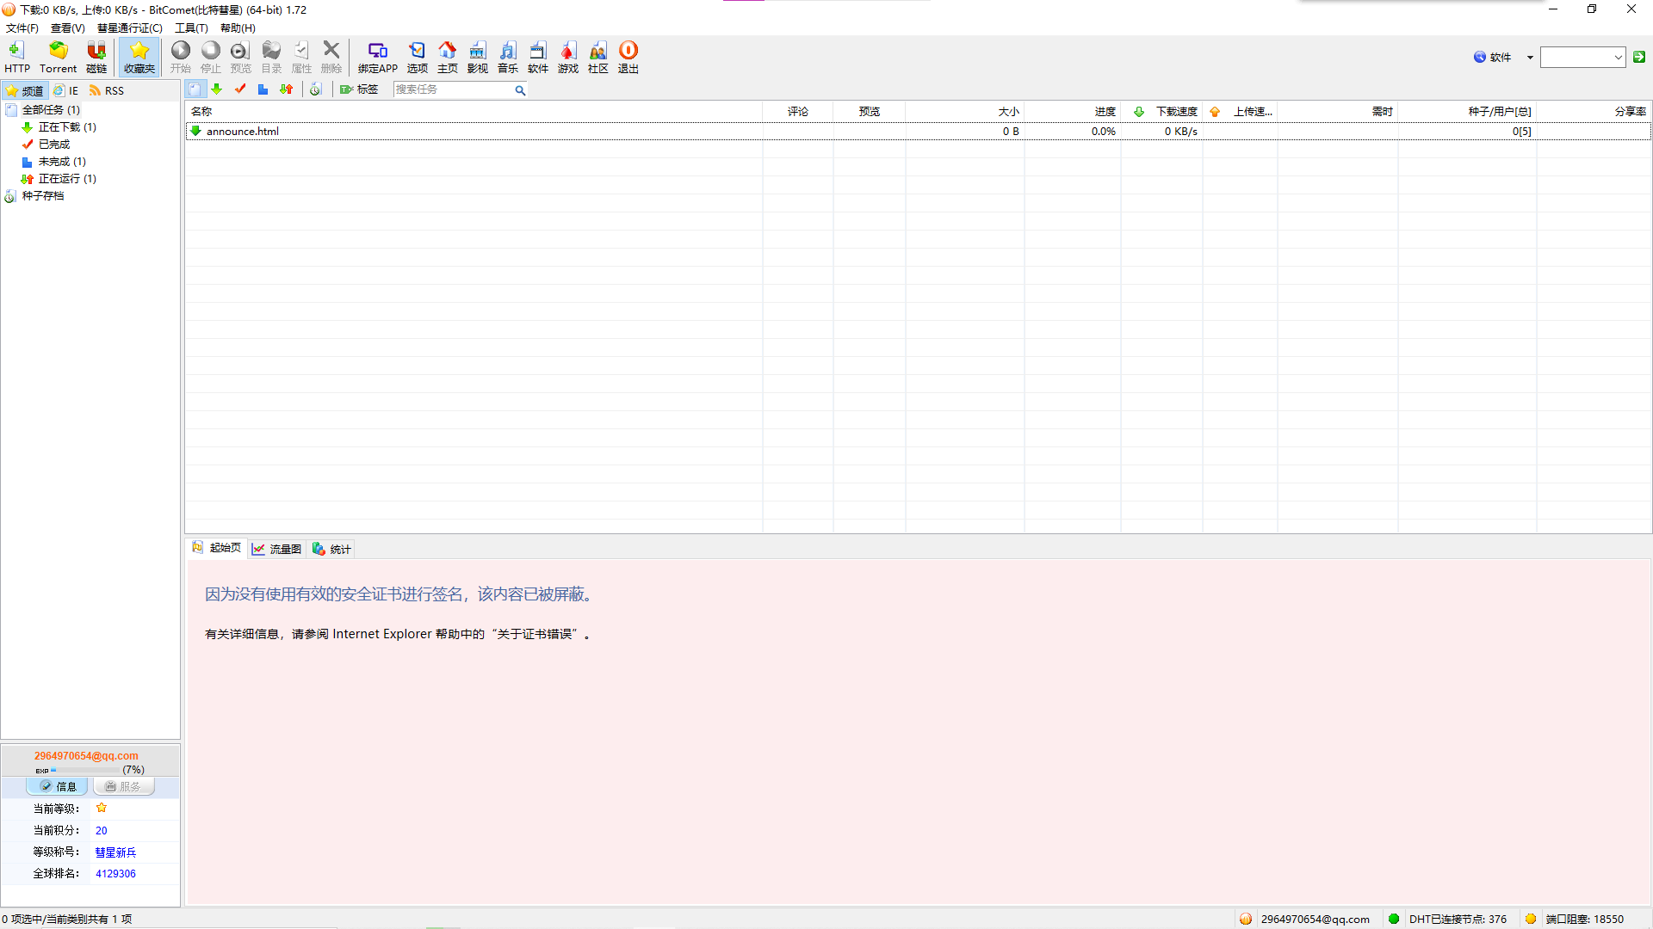1653x929 pixels.
Task: Switch to the 统计 tab
Action: click(331, 549)
